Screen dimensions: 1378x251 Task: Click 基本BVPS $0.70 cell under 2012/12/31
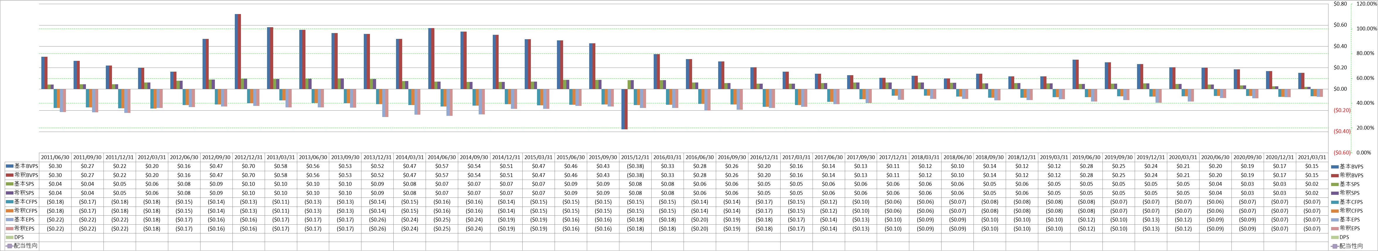249,166
